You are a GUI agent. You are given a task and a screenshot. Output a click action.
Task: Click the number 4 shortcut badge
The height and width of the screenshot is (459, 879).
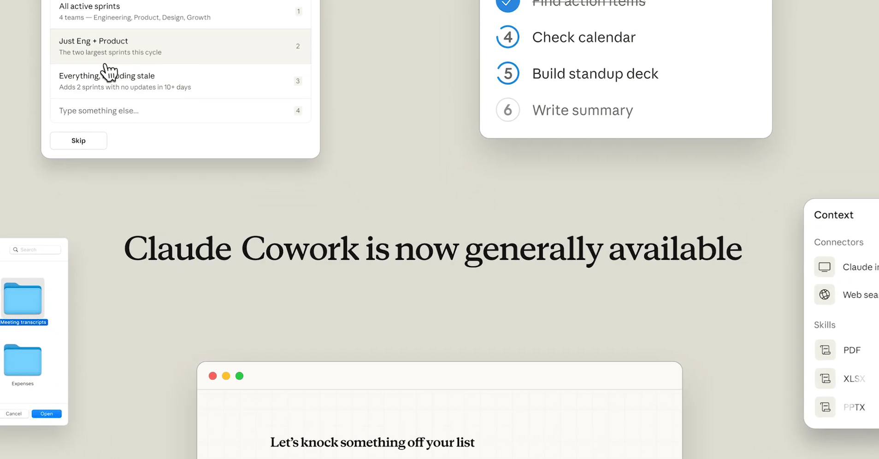click(x=298, y=111)
